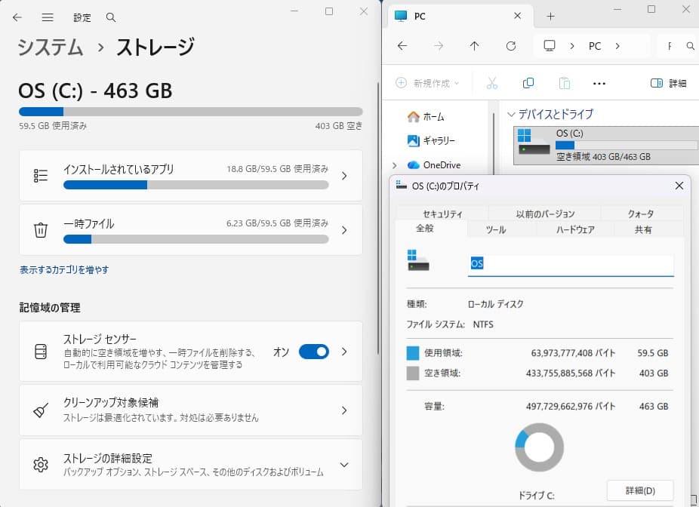Click the 詳細(D) button in properties
Image resolution: width=699 pixels, height=507 pixels.
tap(640, 490)
